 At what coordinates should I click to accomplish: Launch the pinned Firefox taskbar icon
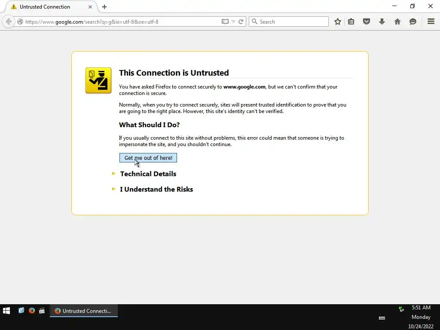pos(32,310)
